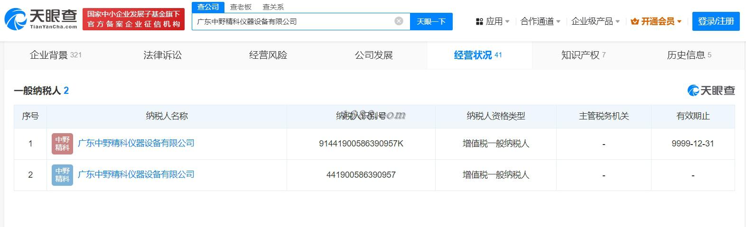Open row 2 company logo 中野精科

pyautogui.click(x=62, y=175)
